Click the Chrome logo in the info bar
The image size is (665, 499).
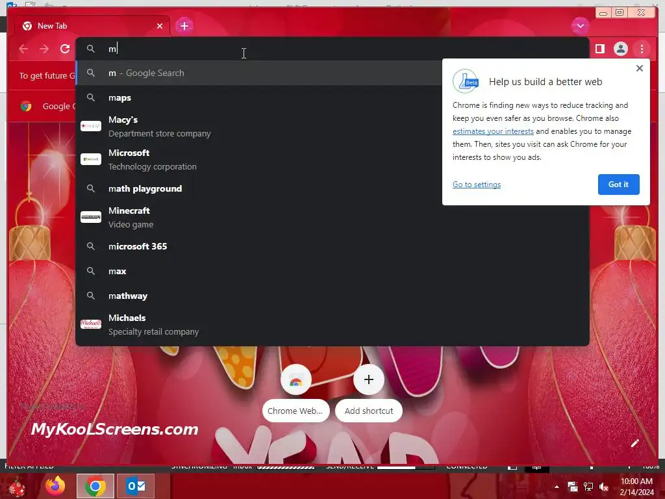coord(26,106)
